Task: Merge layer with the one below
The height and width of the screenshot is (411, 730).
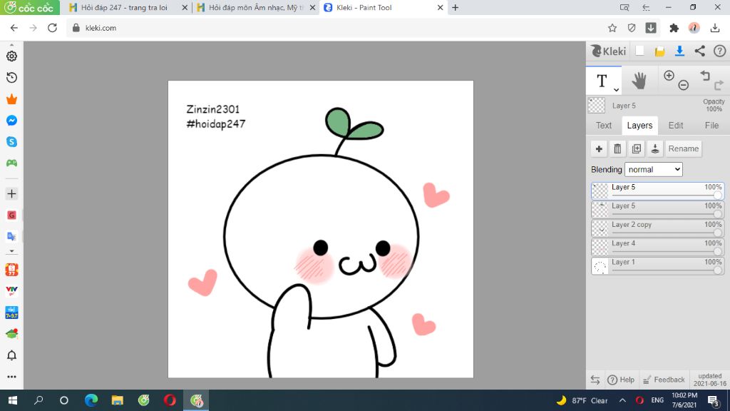Action: tap(655, 148)
